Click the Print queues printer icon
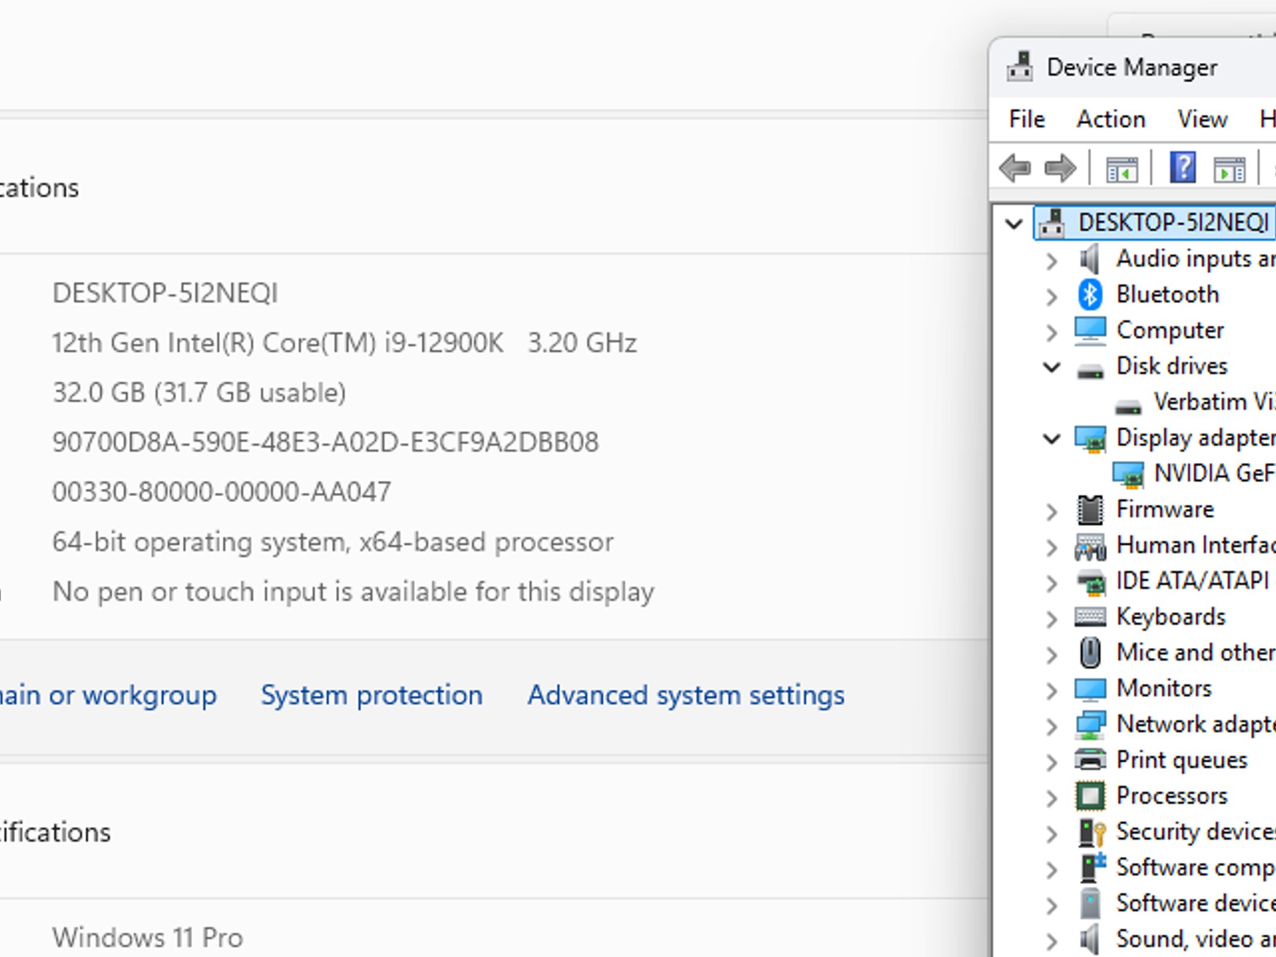 point(1090,760)
